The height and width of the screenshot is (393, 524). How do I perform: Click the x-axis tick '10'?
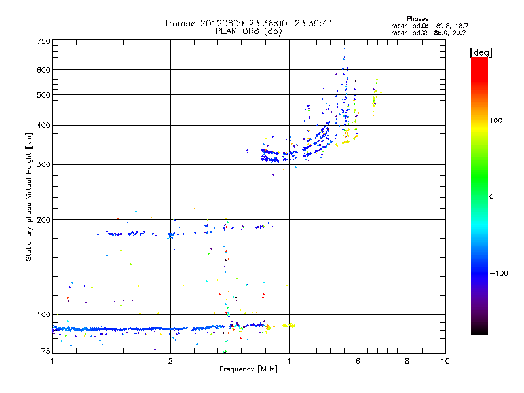point(445,361)
